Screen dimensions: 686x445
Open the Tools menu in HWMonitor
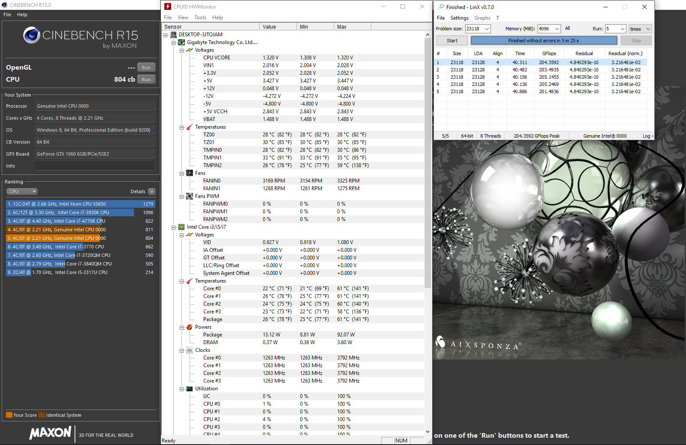tap(200, 18)
